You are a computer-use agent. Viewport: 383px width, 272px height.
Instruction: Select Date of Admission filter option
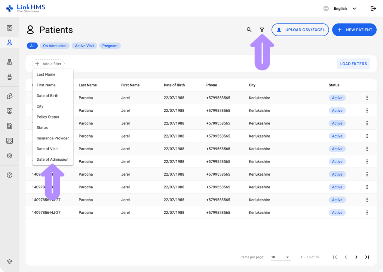click(52, 159)
